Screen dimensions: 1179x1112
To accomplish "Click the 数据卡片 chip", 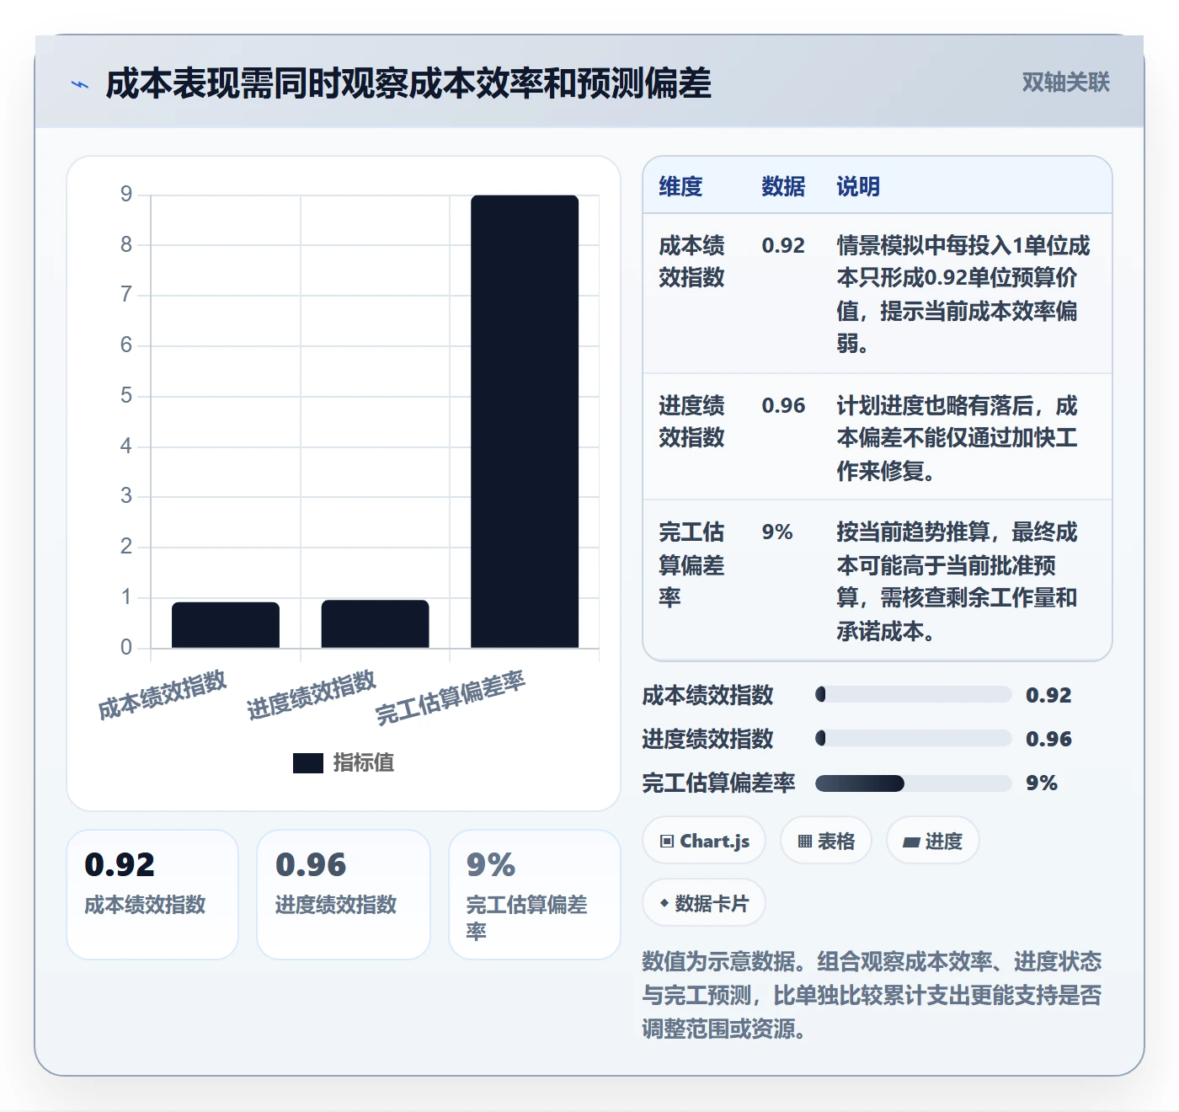I will (704, 903).
